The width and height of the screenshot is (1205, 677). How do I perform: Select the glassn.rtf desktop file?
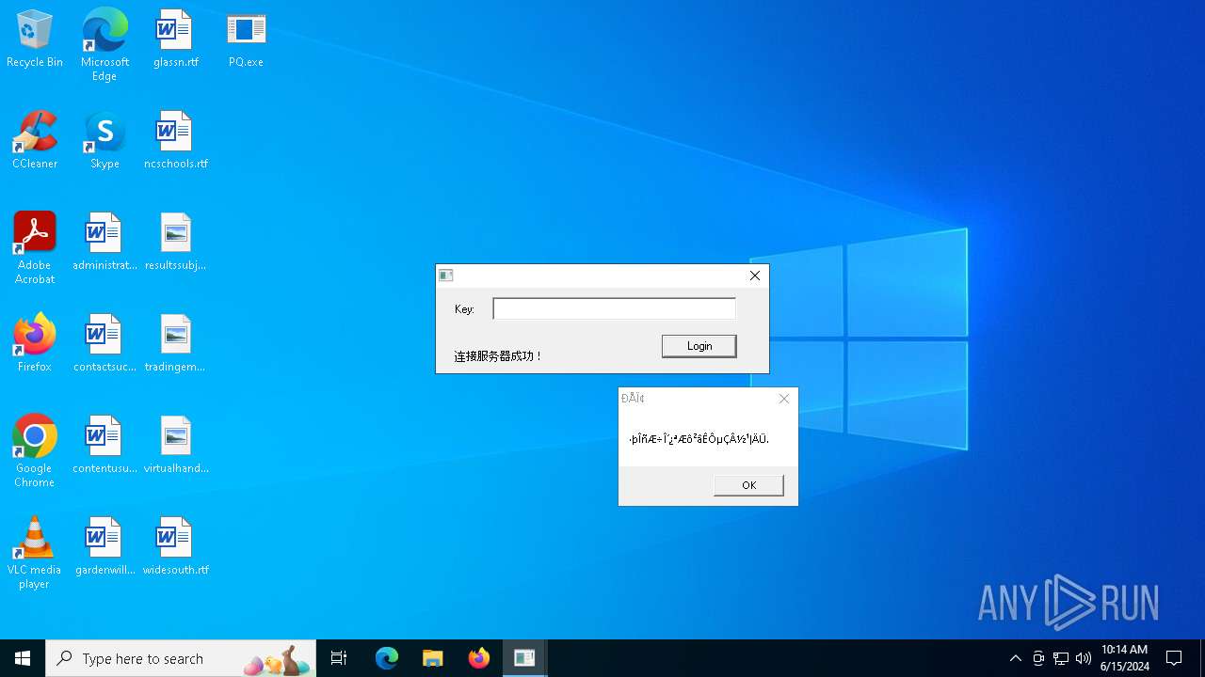tap(175, 39)
